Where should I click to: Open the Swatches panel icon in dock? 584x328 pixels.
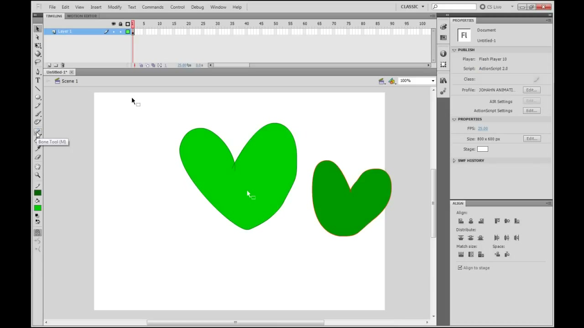click(x=443, y=37)
